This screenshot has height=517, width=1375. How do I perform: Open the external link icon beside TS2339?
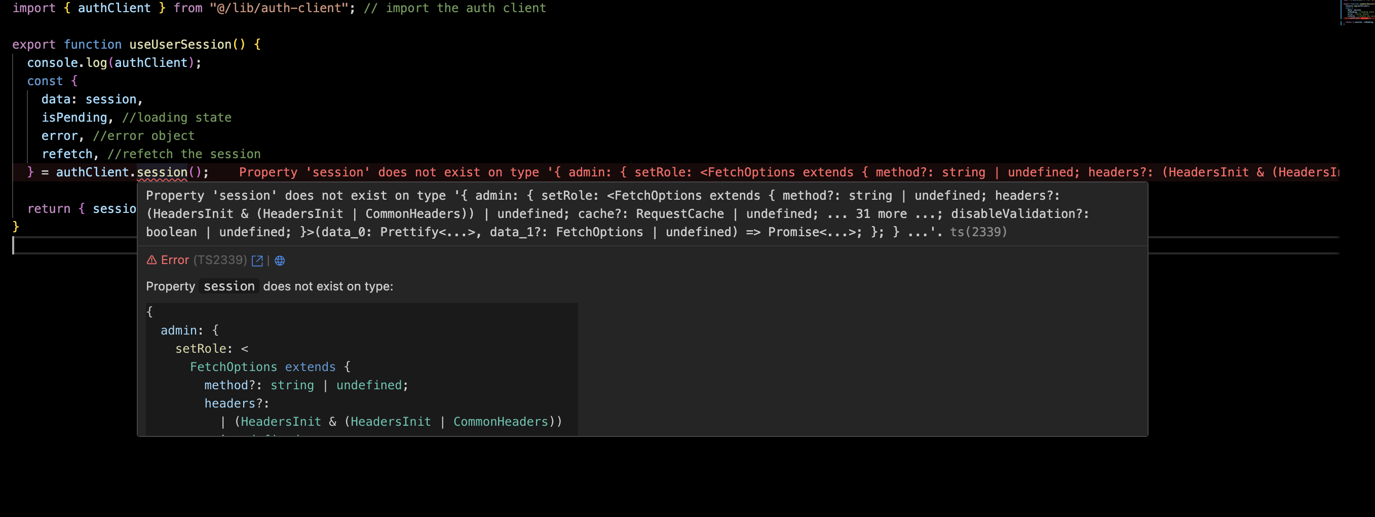click(x=257, y=261)
